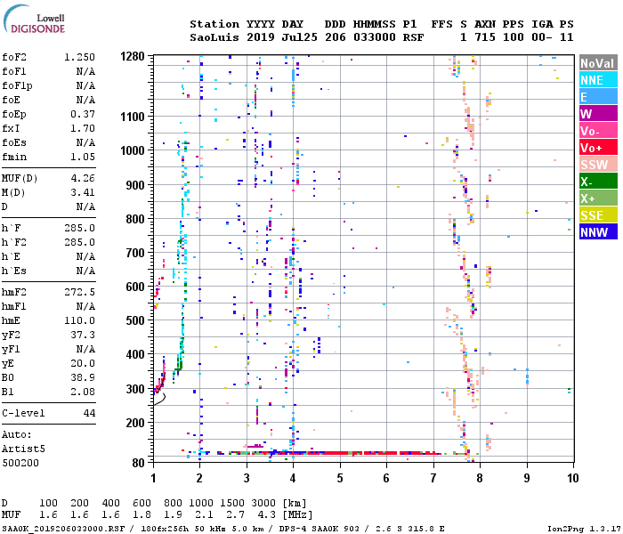Click the yF2 value 37.3
Screen dimensions: 623x534
tap(83, 335)
